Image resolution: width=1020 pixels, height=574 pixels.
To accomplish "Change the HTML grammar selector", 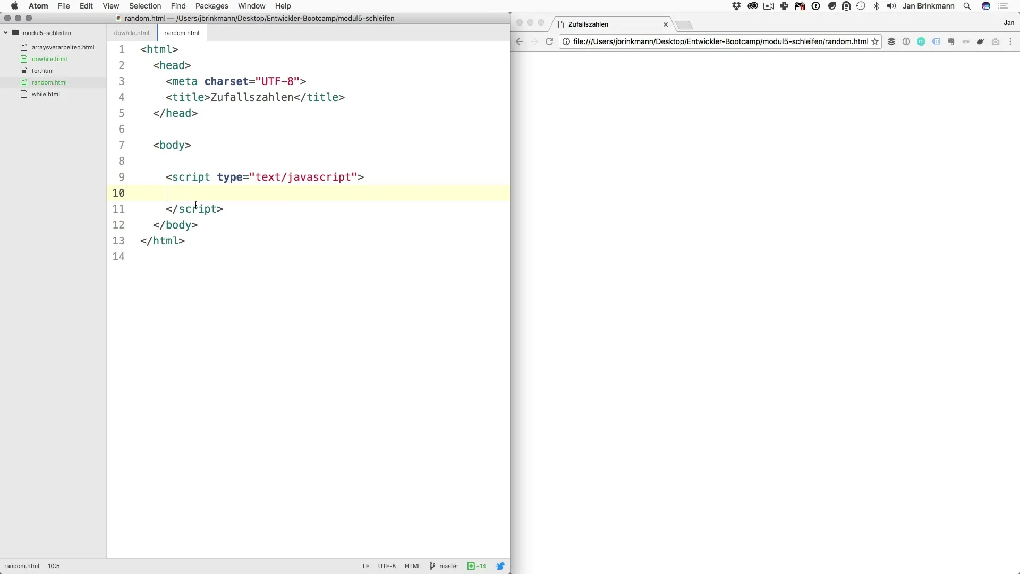I will tap(413, 566).
